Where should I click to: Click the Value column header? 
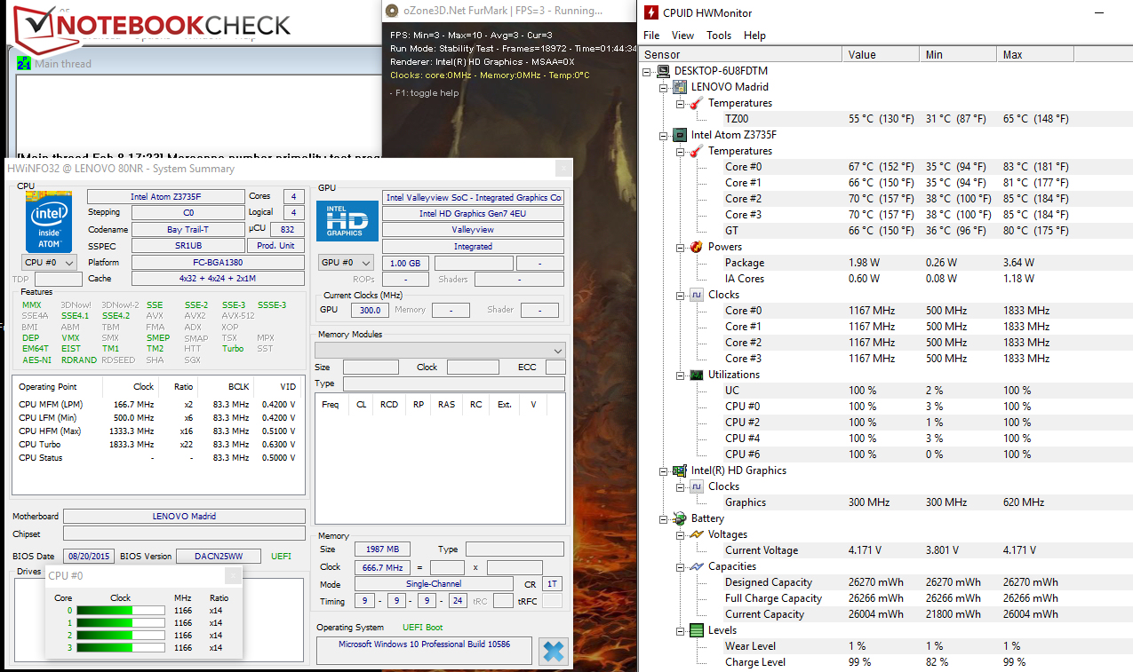881,54
